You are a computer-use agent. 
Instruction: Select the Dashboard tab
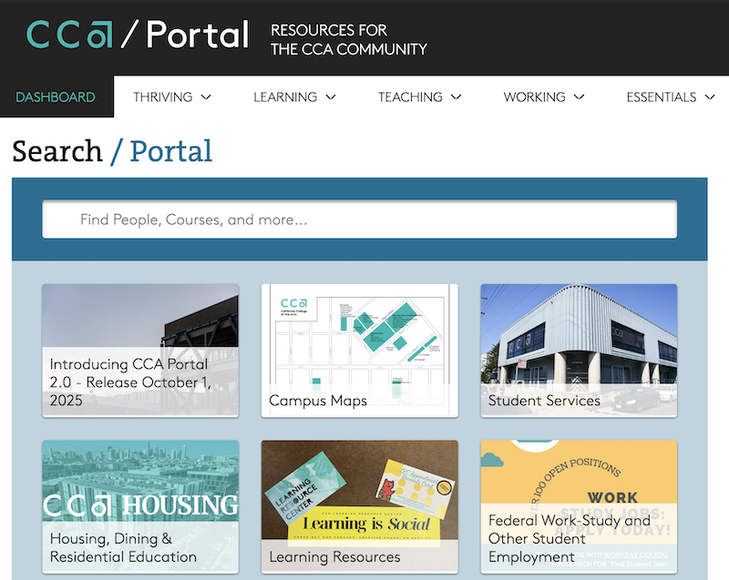click(x=56, y=97)
